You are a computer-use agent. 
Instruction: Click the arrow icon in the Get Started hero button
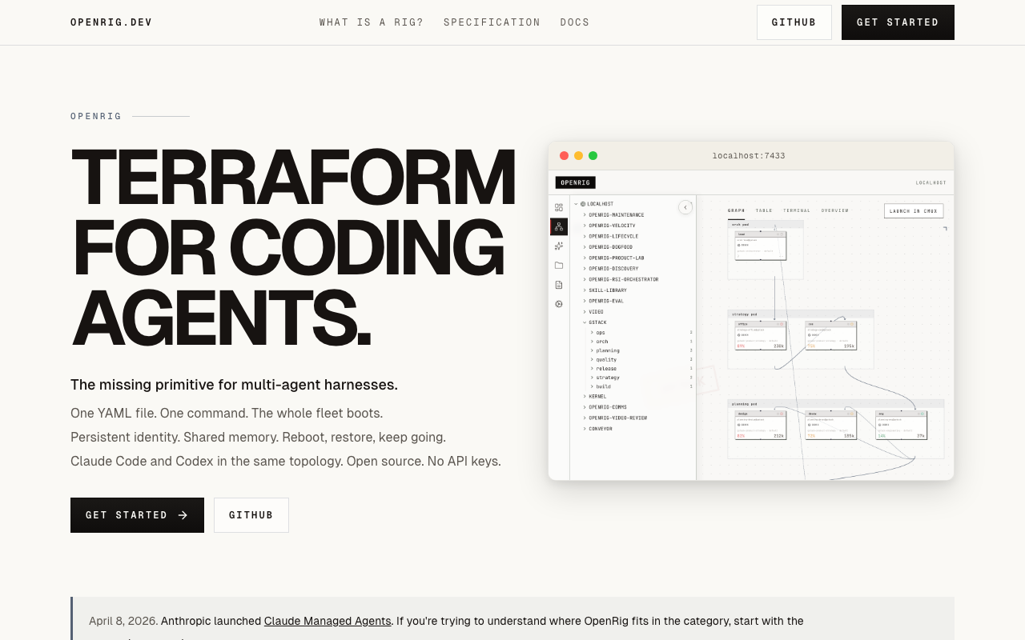click(x=183, y=515)
